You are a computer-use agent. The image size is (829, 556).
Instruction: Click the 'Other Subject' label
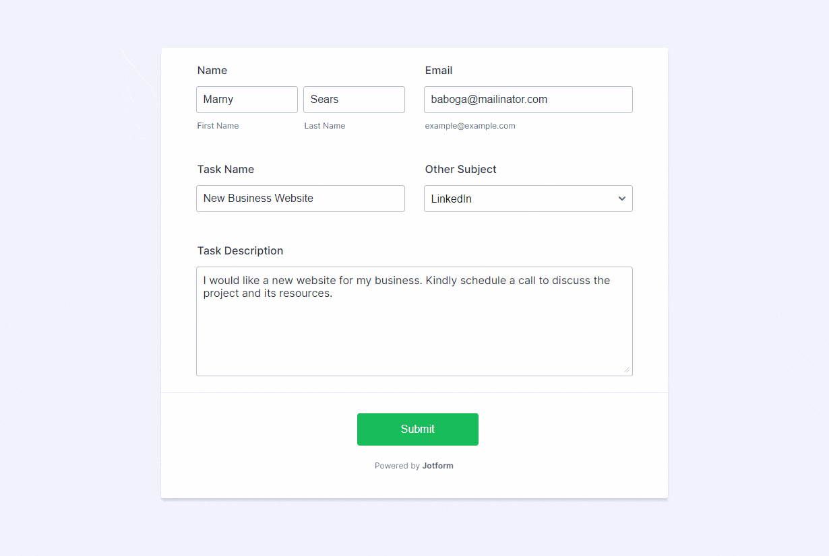460,170
